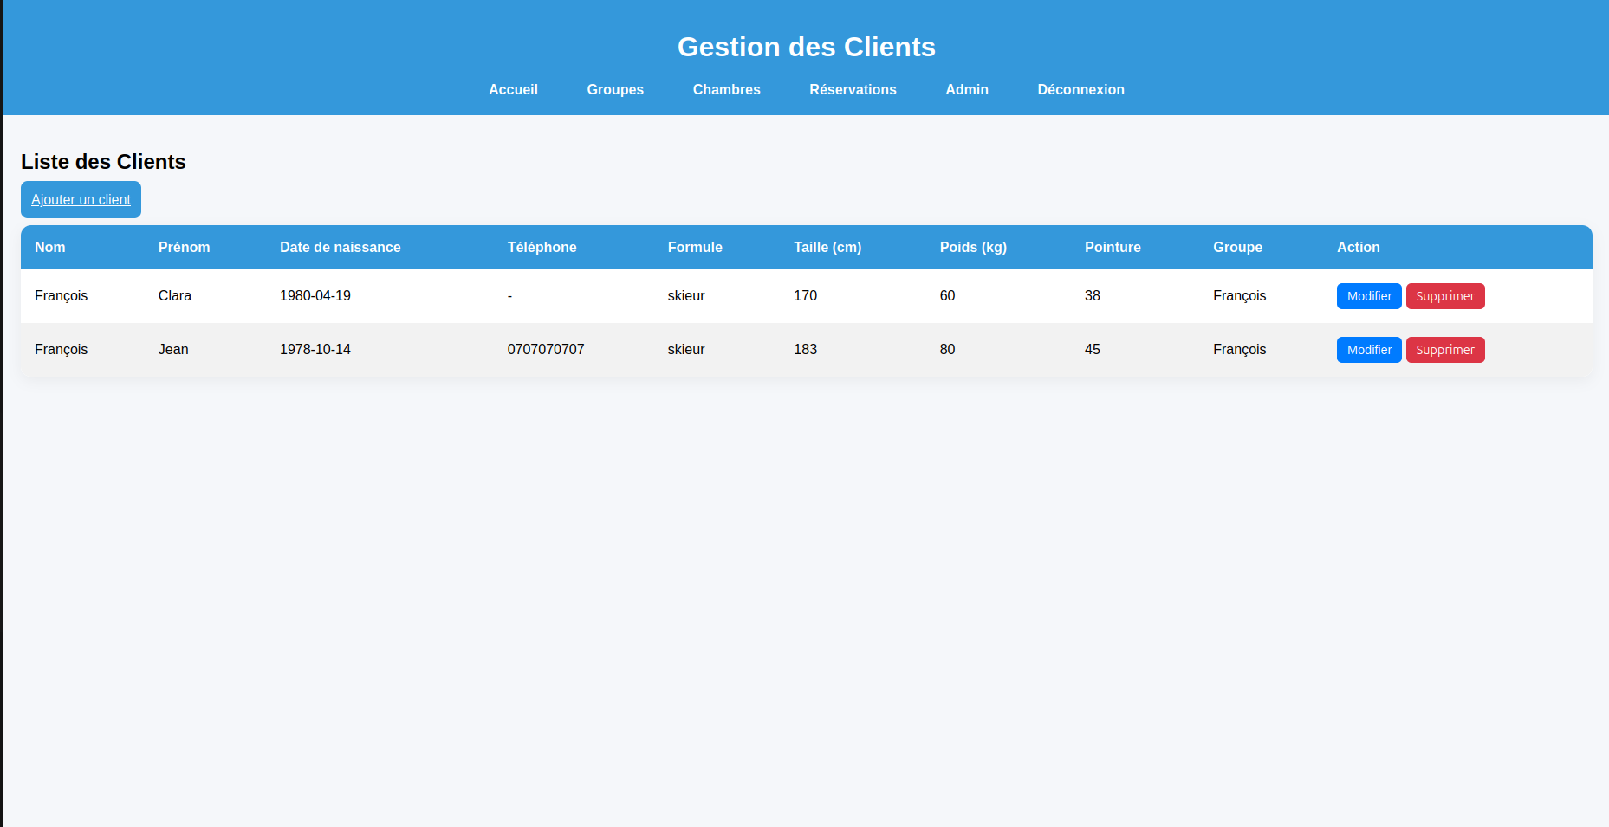Viewport: 1609px width, 827px height.
Task: Click Modifier for Jean François
Action: tap(1368, 349)
